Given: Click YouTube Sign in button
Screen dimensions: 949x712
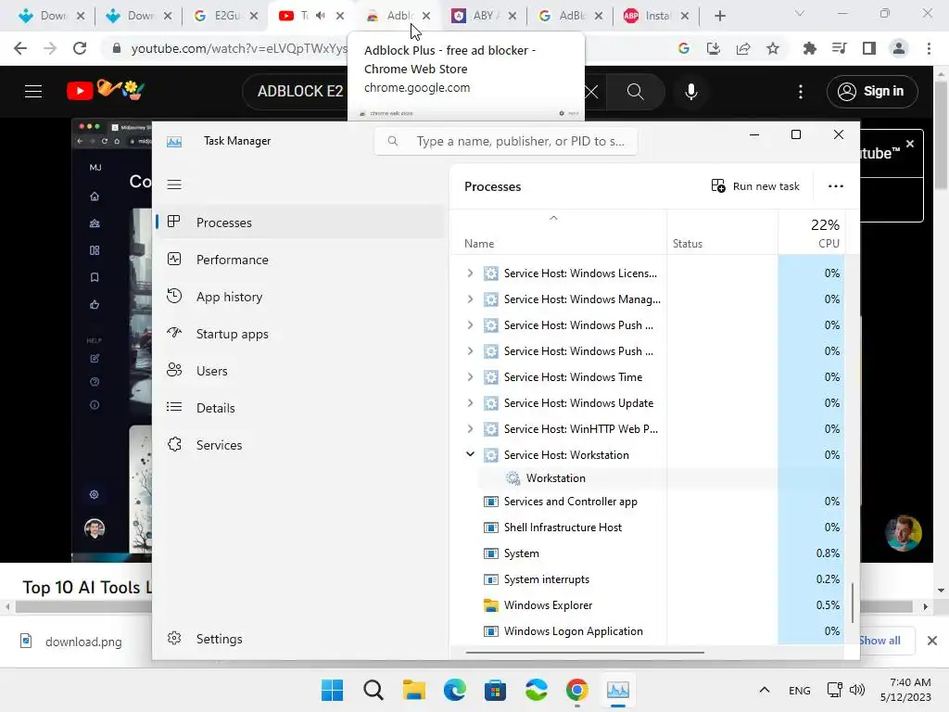Looking at the screenshot, I should (872, 92).
